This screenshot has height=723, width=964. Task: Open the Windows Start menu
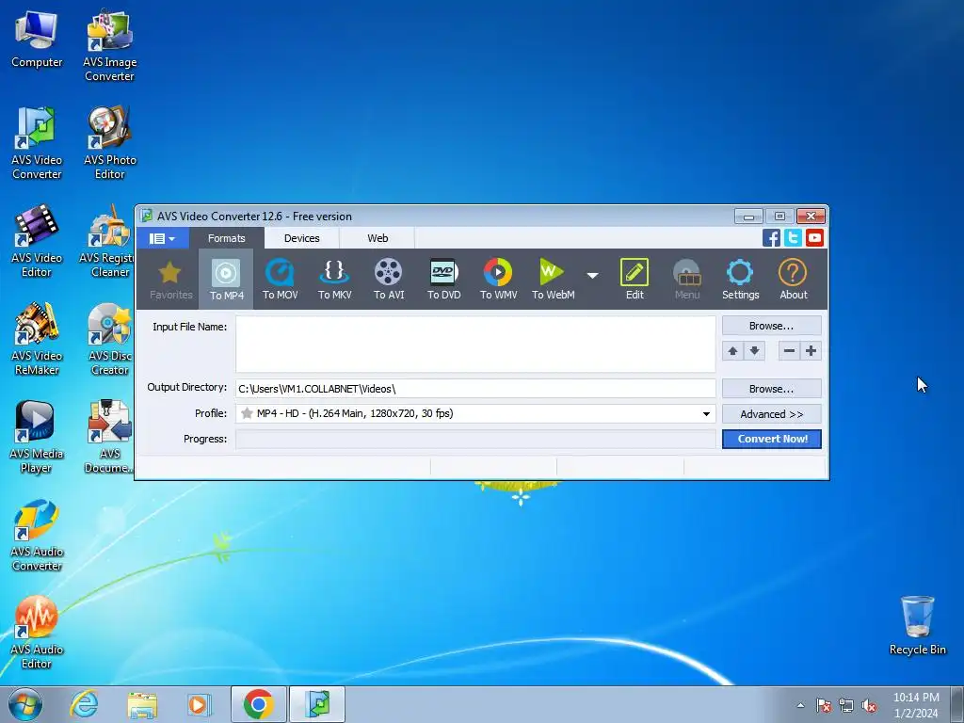(25, 704)
